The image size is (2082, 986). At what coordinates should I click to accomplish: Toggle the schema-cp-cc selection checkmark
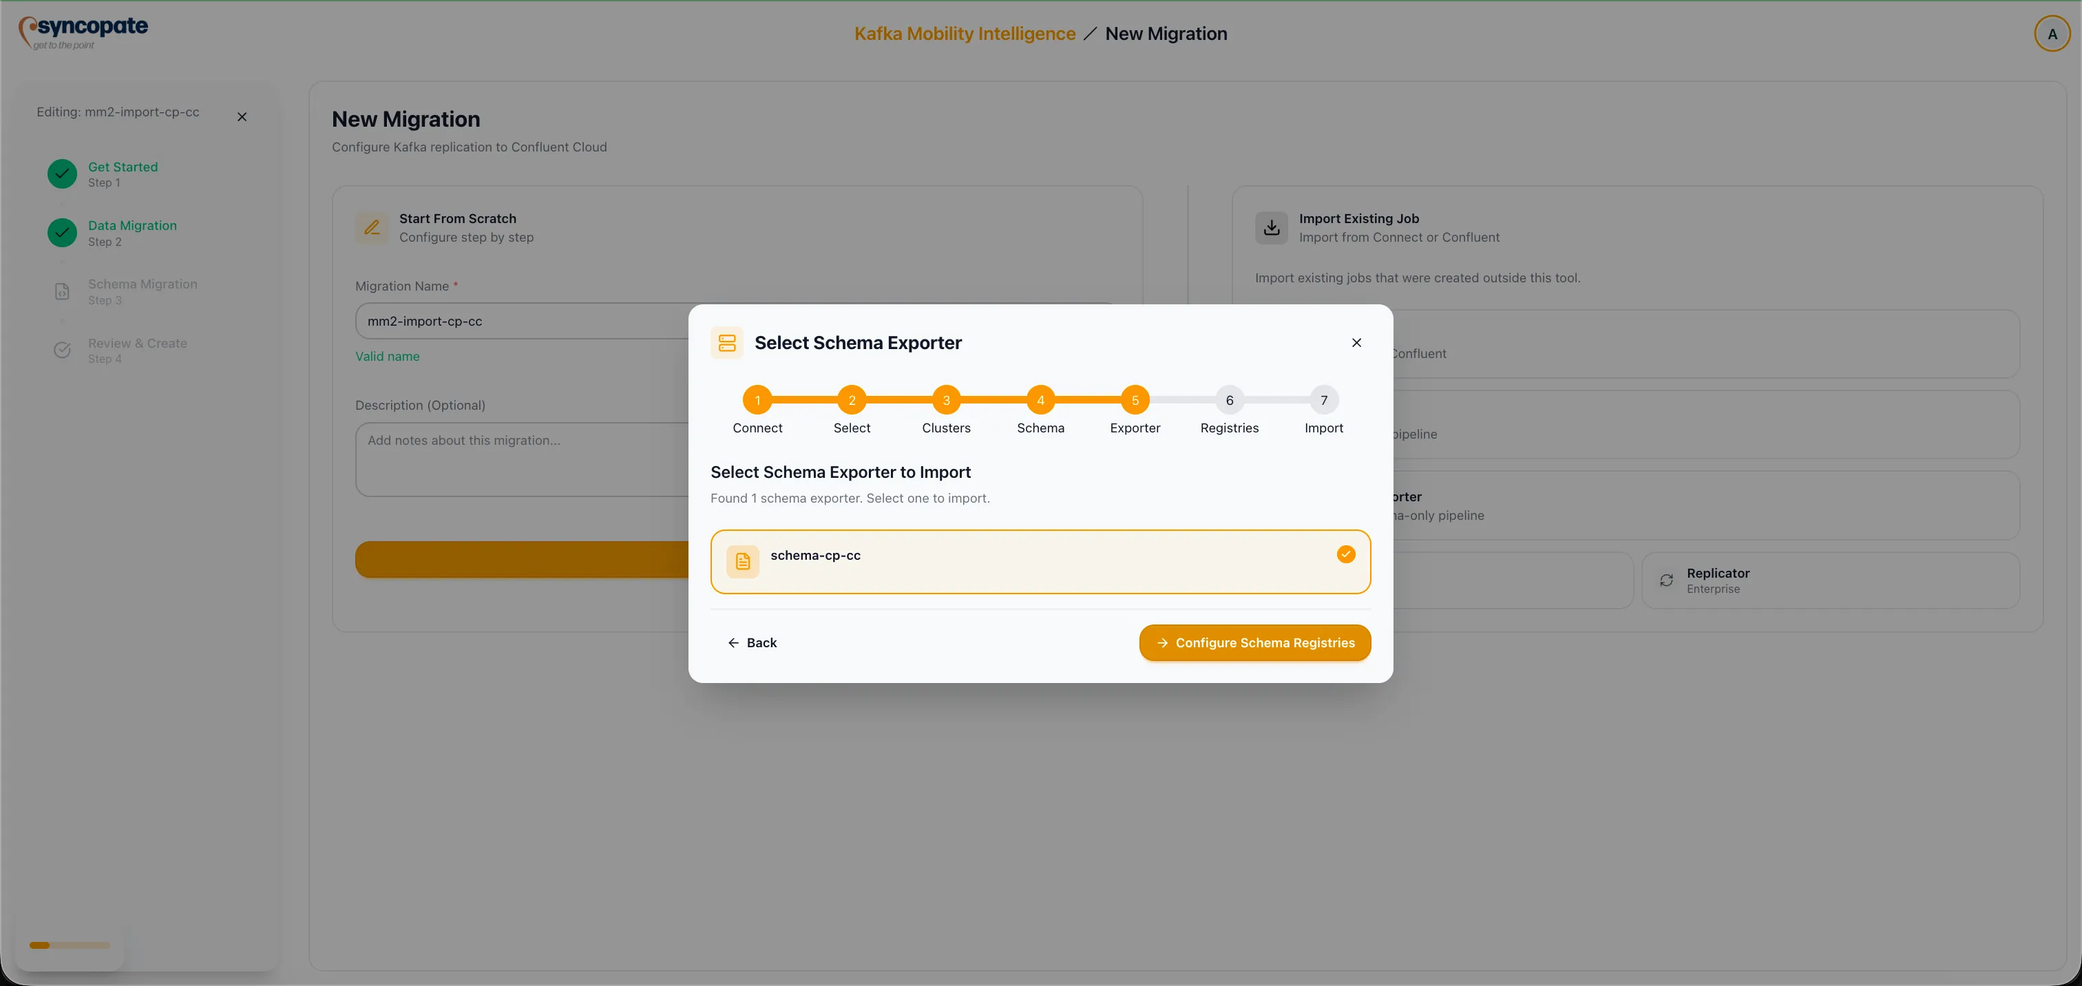[1346, 554]
